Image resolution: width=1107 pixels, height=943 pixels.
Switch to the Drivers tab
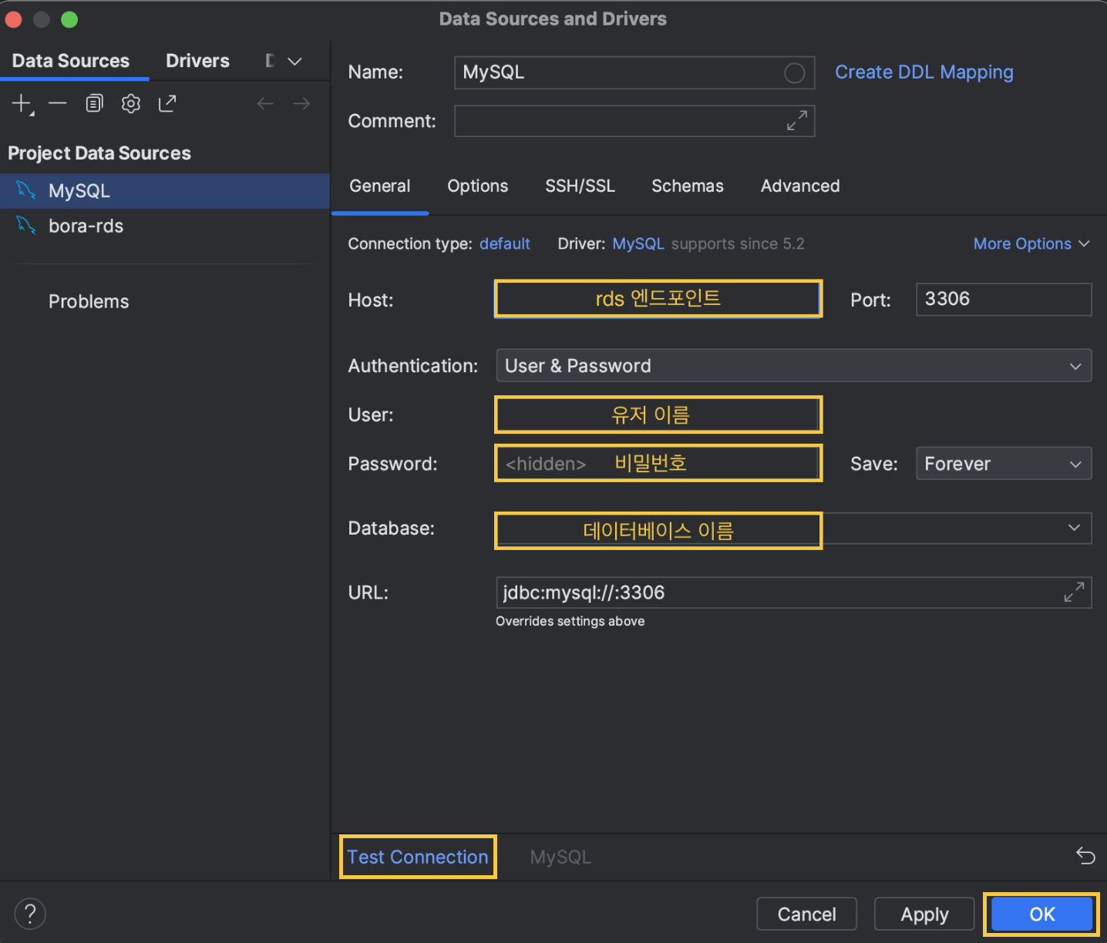(x=197, y=61)
